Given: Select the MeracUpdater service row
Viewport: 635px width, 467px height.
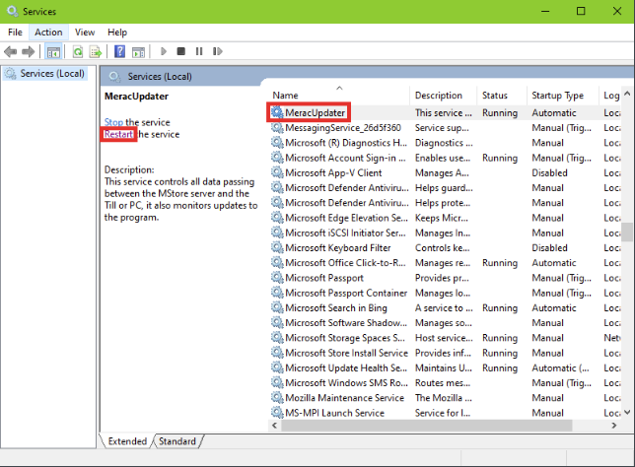Looking at the screenshot, I should (445, 112).
